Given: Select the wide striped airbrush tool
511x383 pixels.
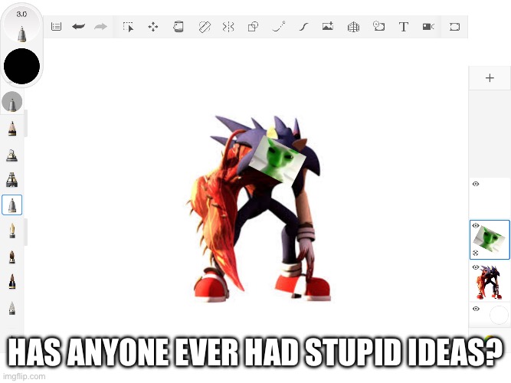Looking at the screenshot, I should (12, 179).
